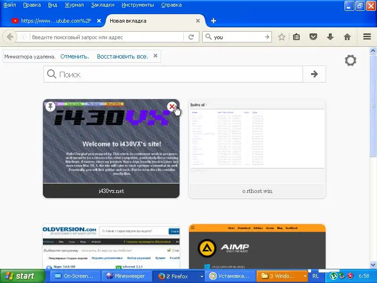Submit toolbar search with arrow button
Screen dimensions: 377x283
267,37
